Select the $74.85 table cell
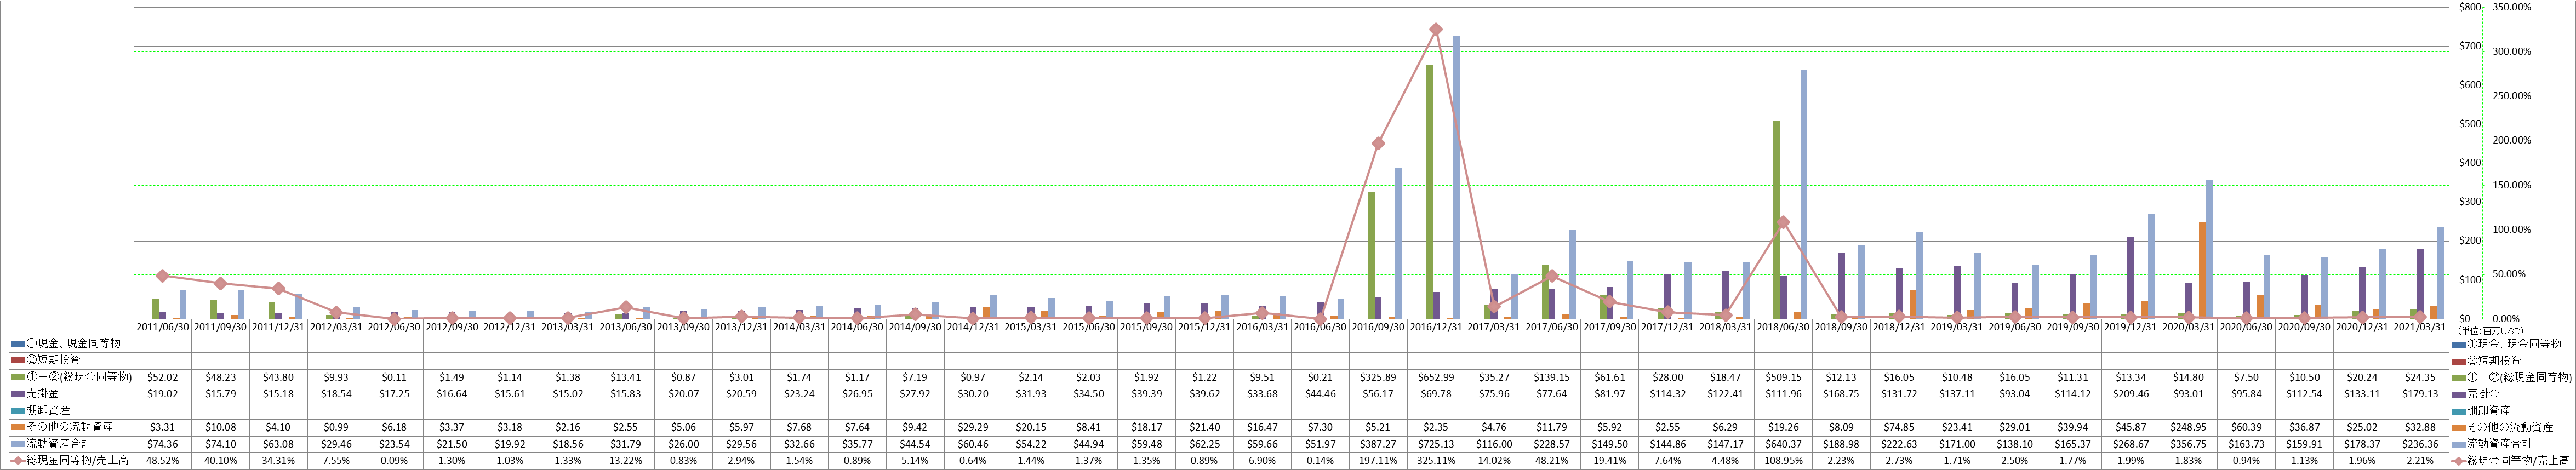This screenshot has width=2576, height=470. pos(1899,427)
